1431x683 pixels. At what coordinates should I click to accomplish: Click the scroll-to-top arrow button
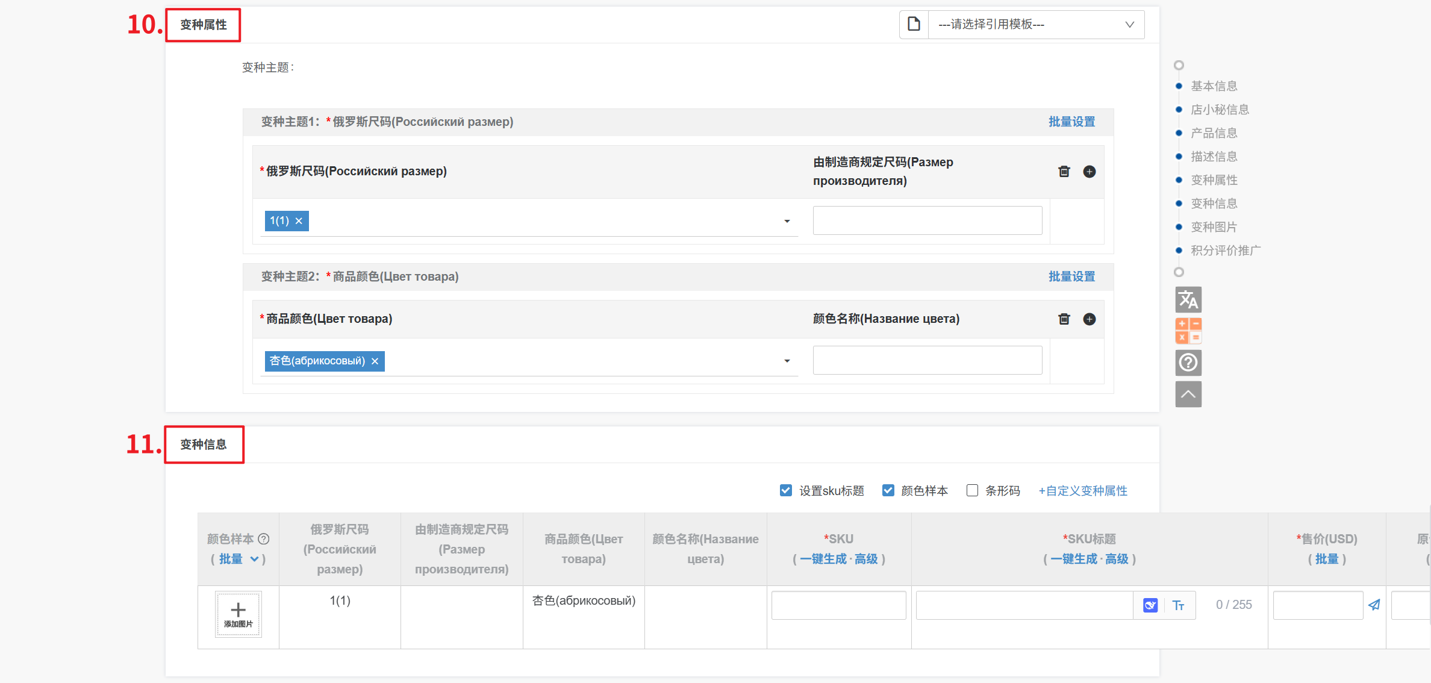tap(1188, 395)
